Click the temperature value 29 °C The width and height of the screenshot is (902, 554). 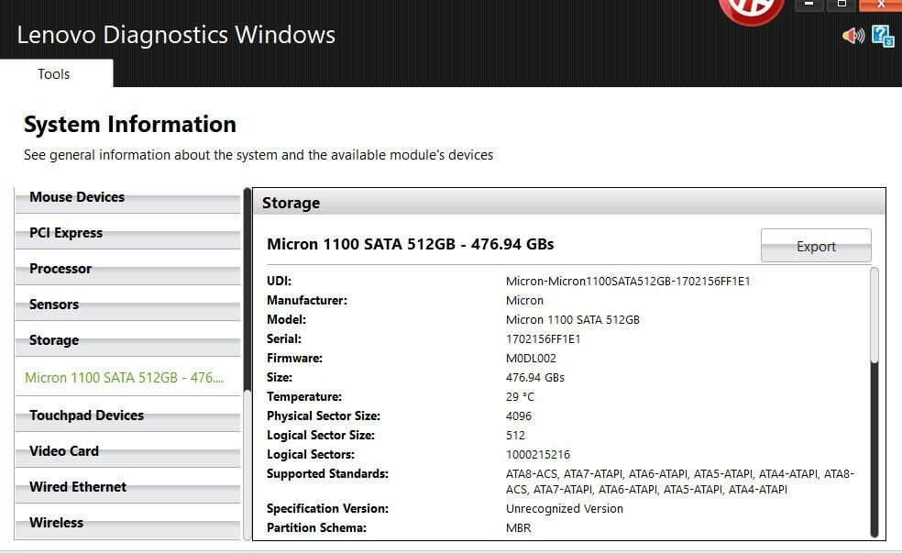coord(520,397)
